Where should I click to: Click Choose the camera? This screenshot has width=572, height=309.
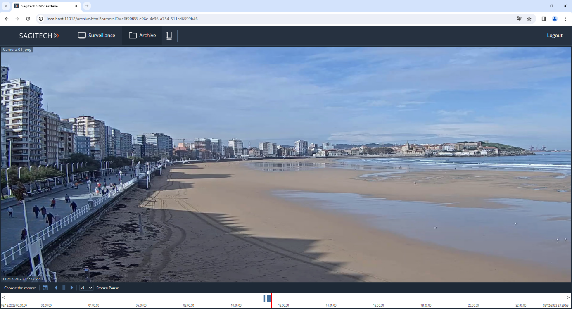tap(20, 288)
